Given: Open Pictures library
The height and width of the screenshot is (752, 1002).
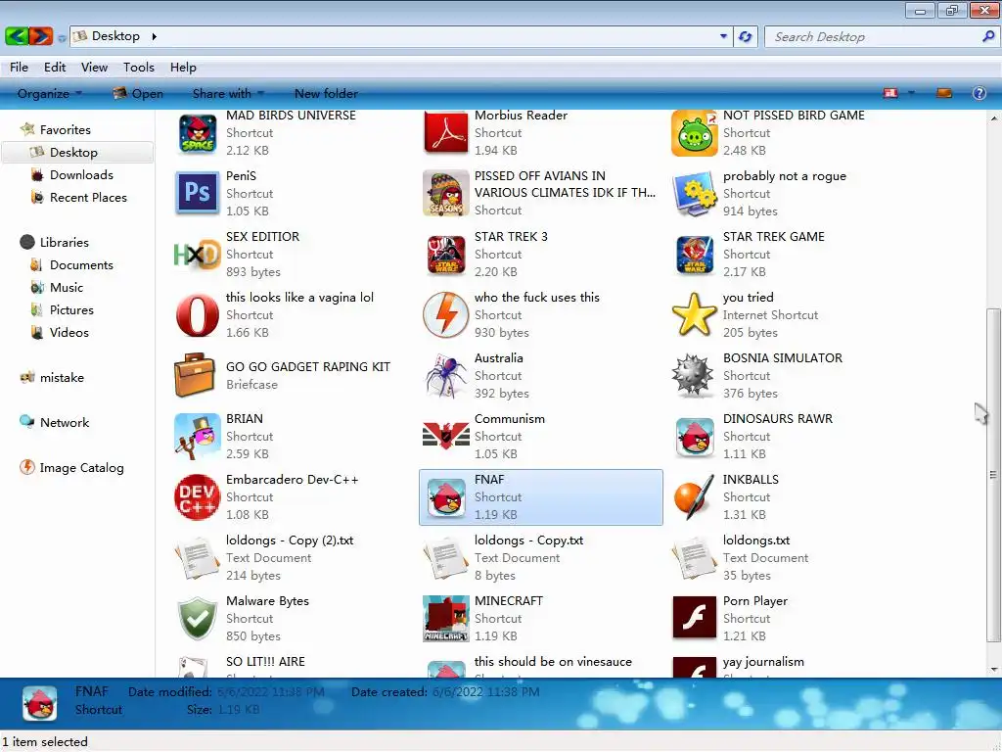Looking at the screenshot, I should click(x=71, y=310).
